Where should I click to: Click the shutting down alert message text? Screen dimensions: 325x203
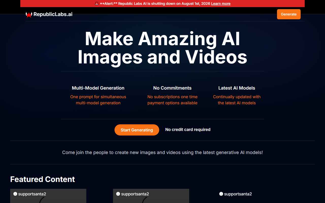(155, 4)
